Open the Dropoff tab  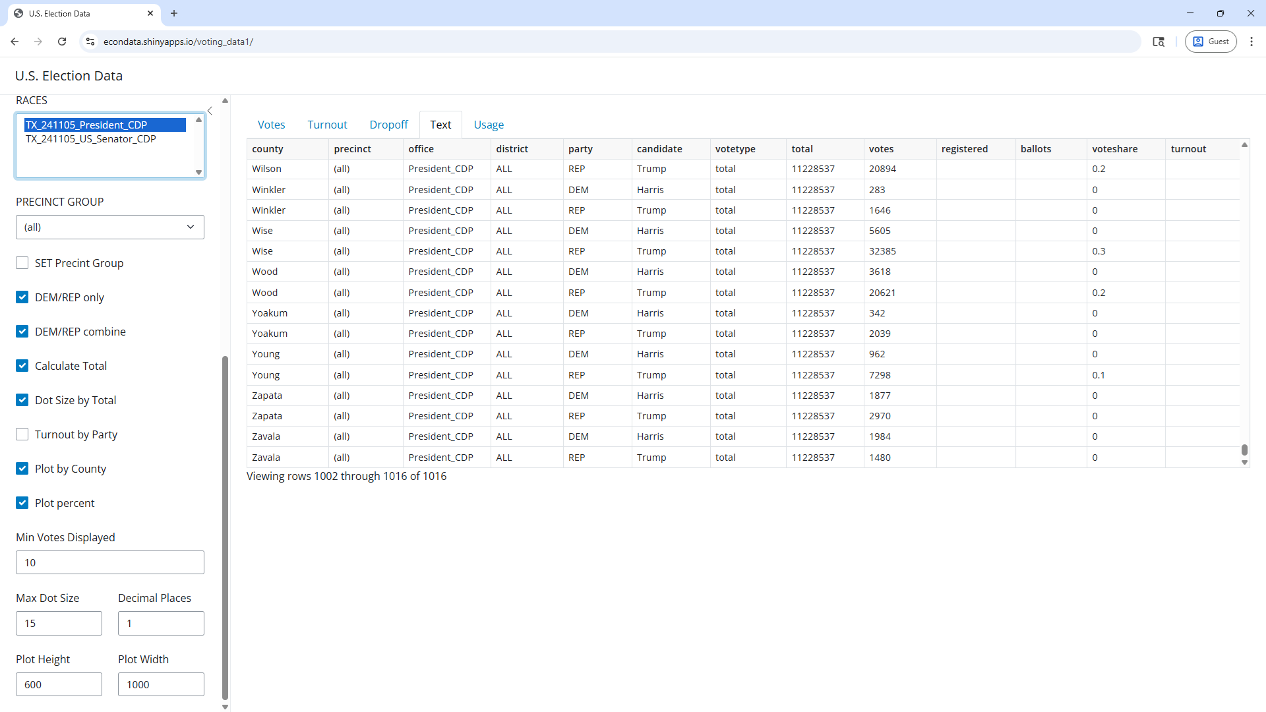tap(388, 125)
